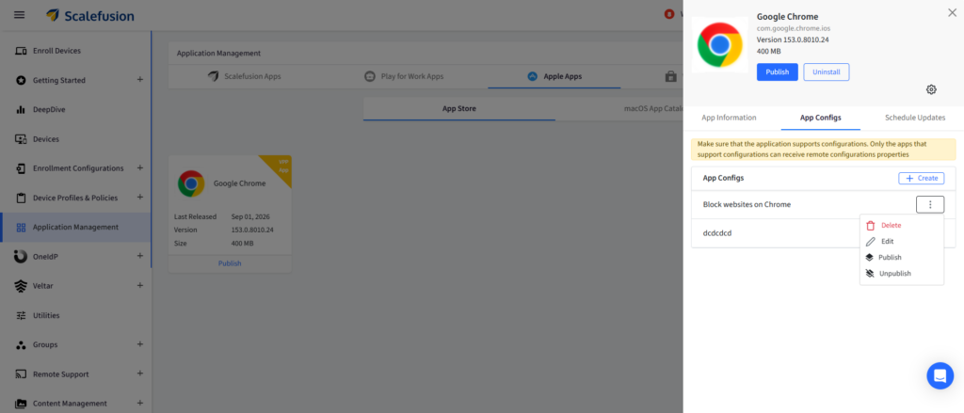Expand the Enrollment Configurations section
The image size is (964, 413).
tap(140, 167)
